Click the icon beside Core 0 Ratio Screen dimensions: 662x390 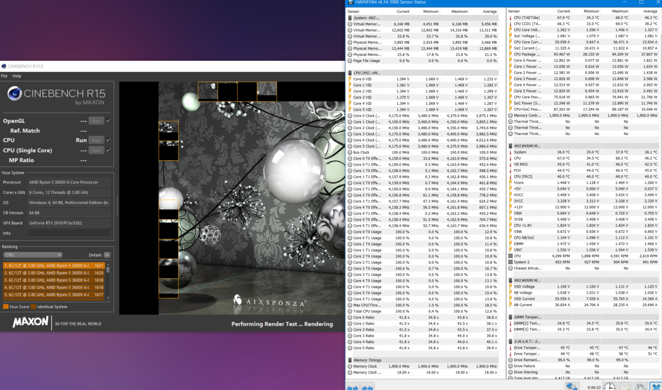(x=350, y=317)
